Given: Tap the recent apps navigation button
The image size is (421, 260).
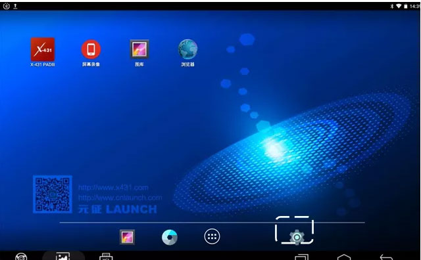Looking at the screenshot, I should (x=302, y=257).
